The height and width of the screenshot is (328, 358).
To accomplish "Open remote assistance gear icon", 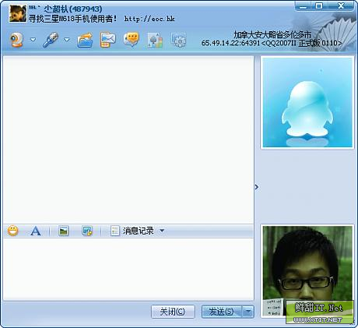I will click(178, 40).
